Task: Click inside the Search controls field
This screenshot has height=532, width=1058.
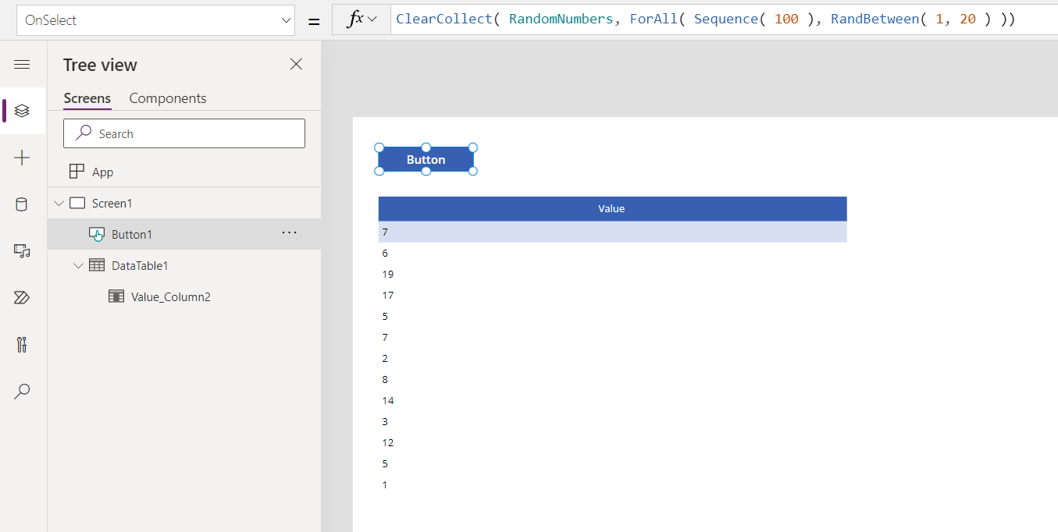Action: (x=183, y=133)
